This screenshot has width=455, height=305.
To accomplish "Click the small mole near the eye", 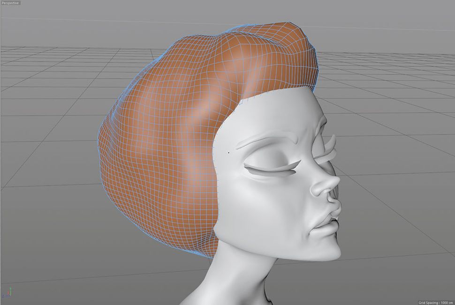I will click(228, 153).
